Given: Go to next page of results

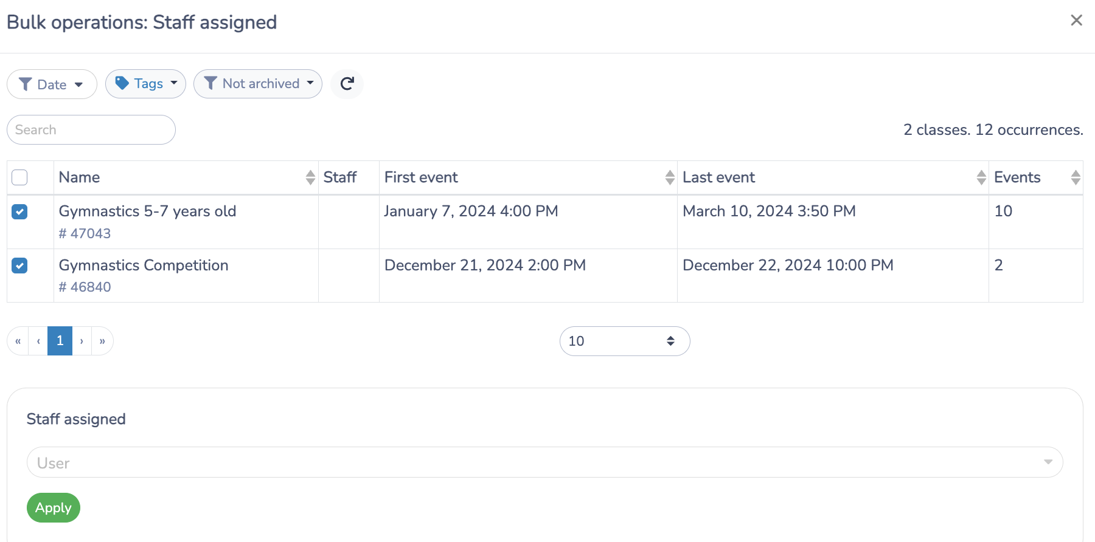Looking at the screenshot, I should 82,341.
